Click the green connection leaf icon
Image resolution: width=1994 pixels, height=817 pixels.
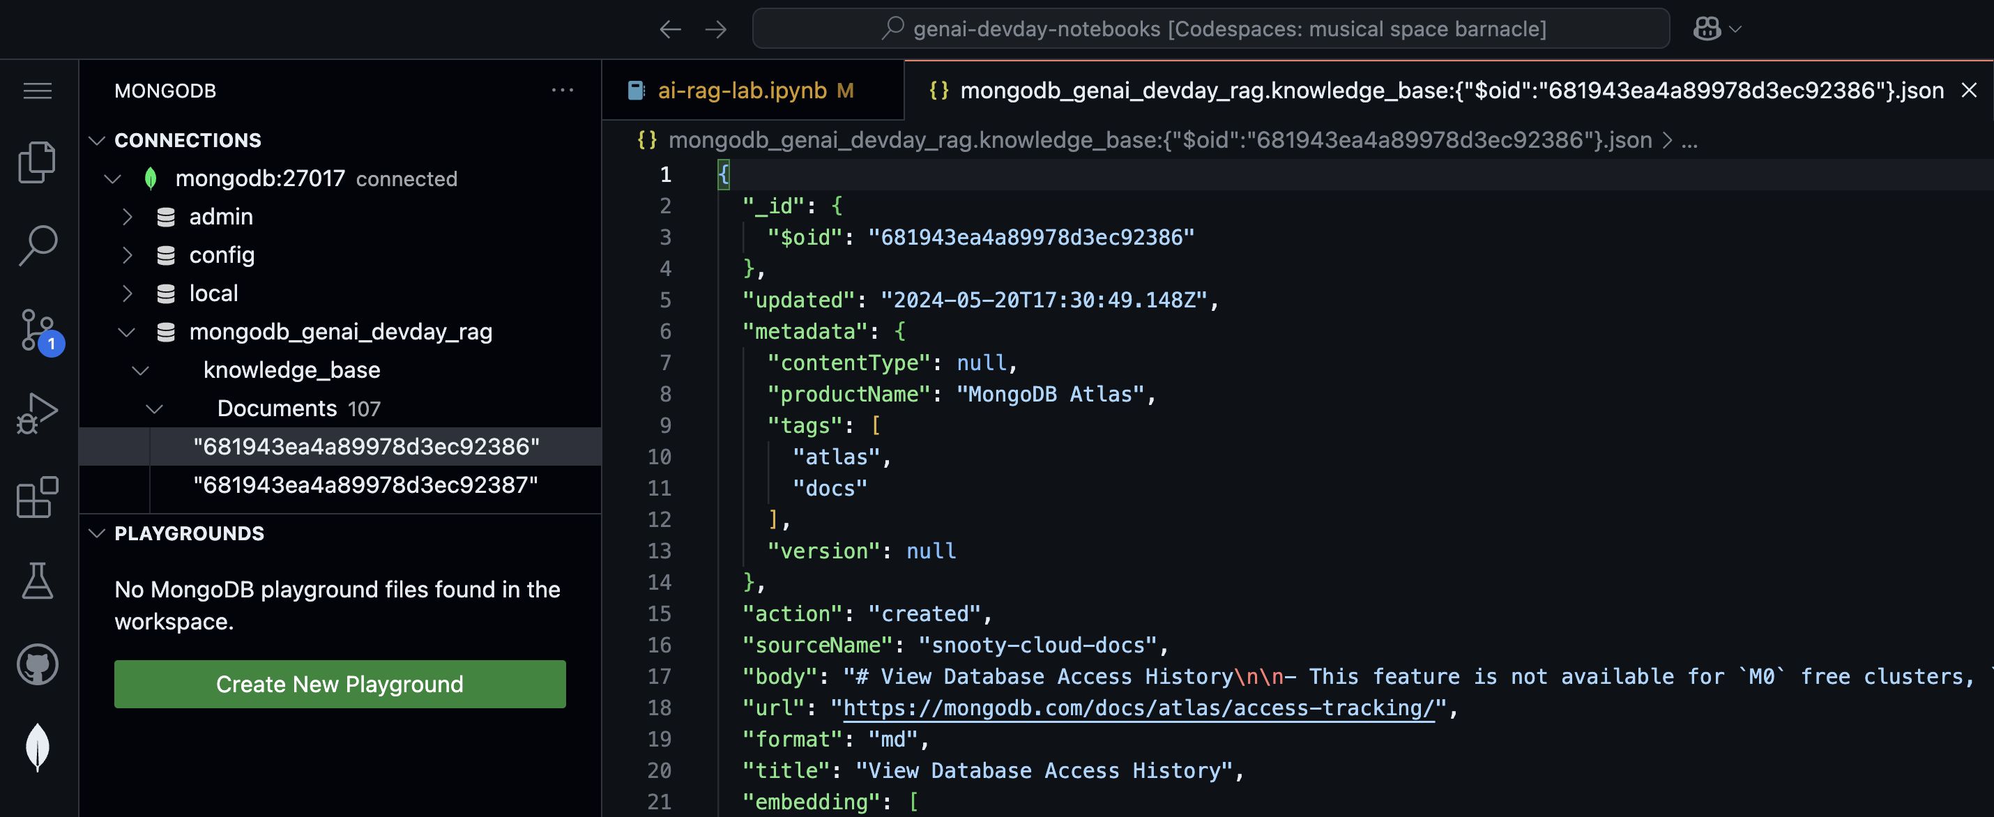click(151, 178)
